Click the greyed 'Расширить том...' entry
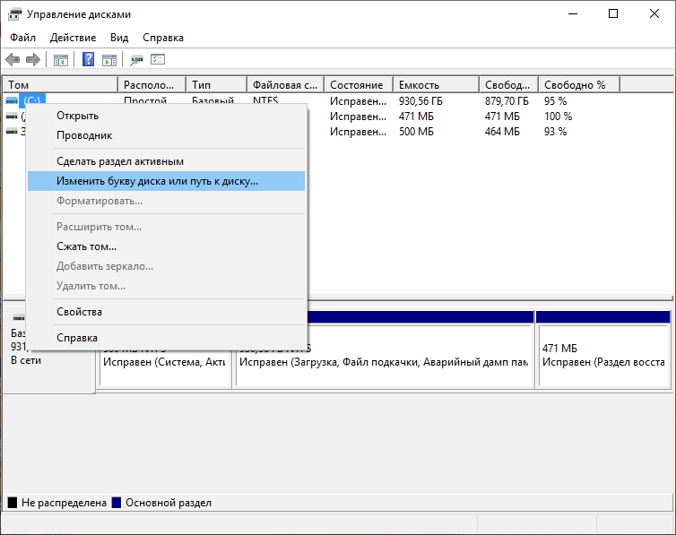The width and height of the screenshot is (676, 535). pos(166,227)
